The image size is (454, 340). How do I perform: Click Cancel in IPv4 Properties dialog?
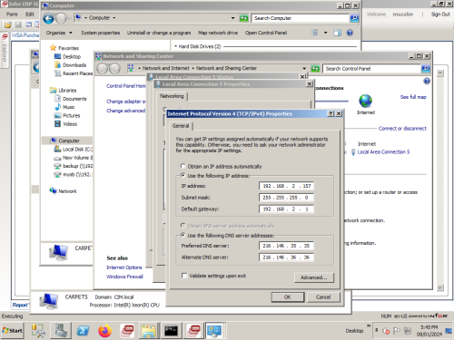click(x=323, y=297)
